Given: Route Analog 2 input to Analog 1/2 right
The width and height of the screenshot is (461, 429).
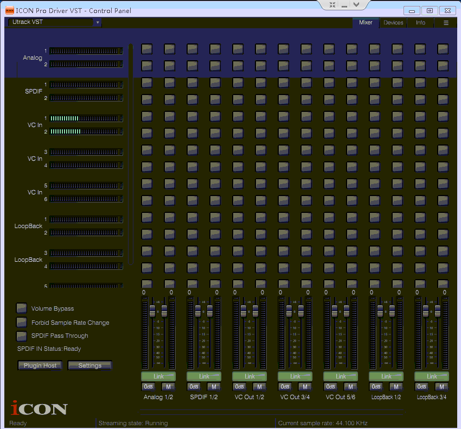Looking at the screenshot, I should (x=170, y=66).
